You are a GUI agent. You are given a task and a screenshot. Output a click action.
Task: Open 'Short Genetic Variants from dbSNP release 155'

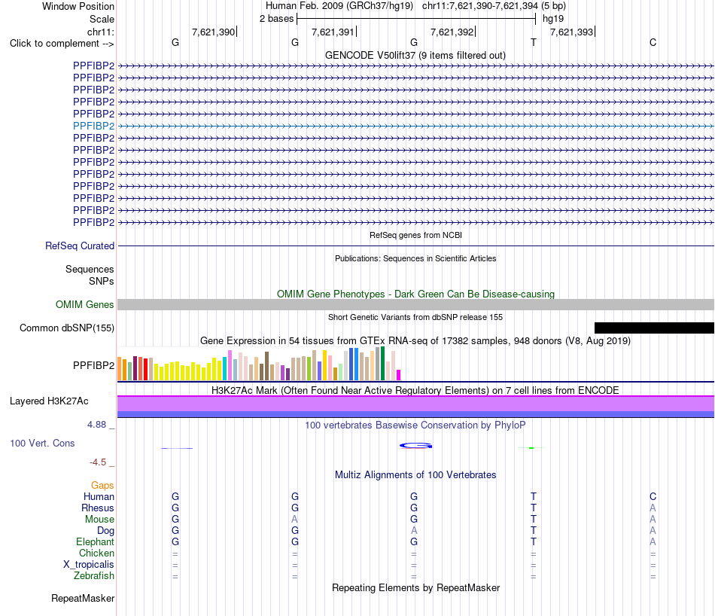(415, 317)
